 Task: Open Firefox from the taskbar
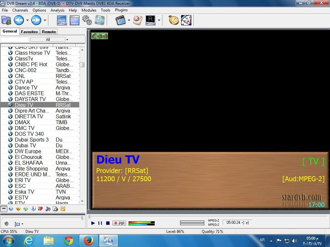(x=89, y=241)
